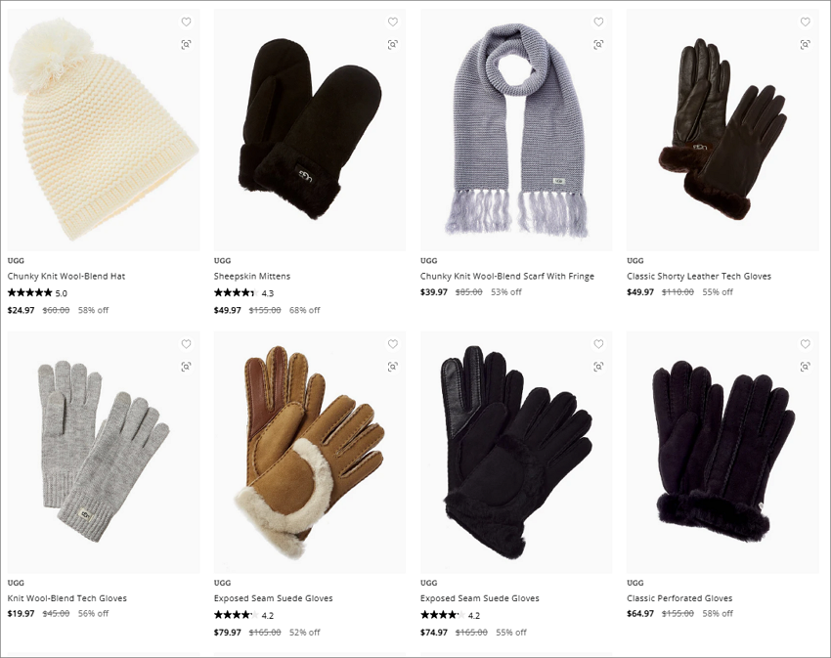The image size is (831, 658).
Task: Quick view the tan Exposed Seam Suede Gloves
Action: (x=393, y=367)
